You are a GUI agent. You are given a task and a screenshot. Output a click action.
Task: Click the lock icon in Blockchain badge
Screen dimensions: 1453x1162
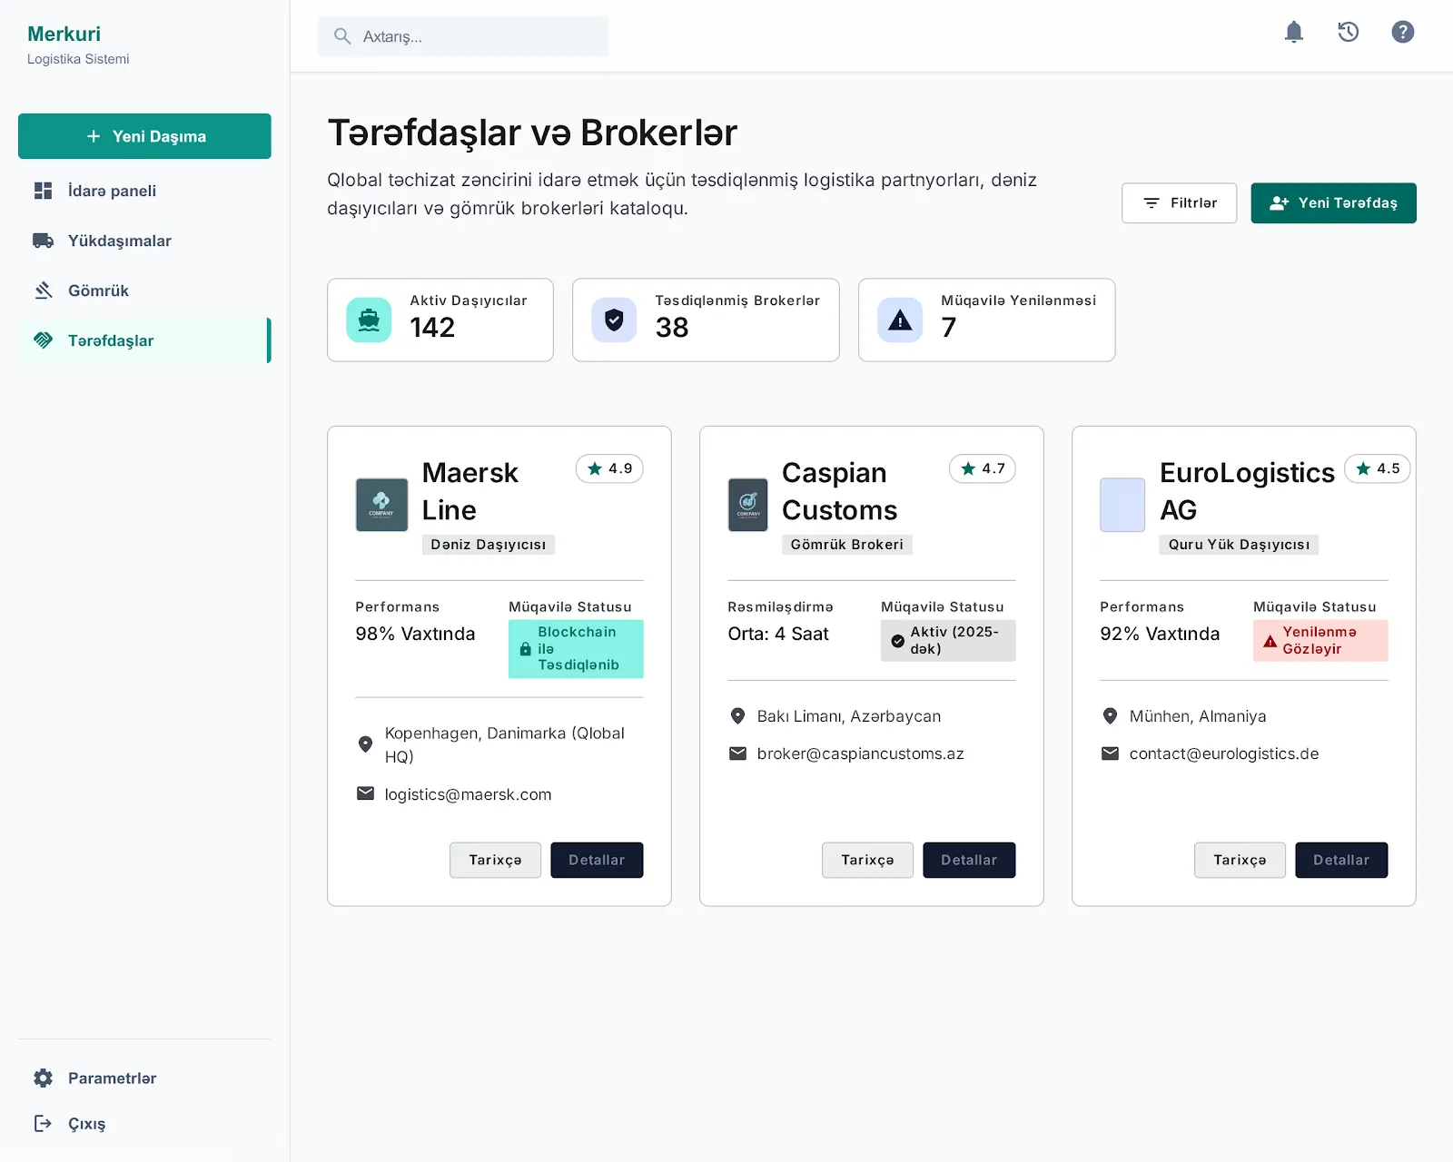pos(525,649)
